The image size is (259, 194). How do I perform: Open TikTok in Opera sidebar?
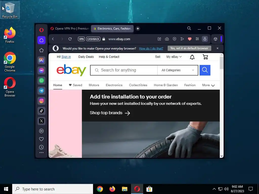41,111
